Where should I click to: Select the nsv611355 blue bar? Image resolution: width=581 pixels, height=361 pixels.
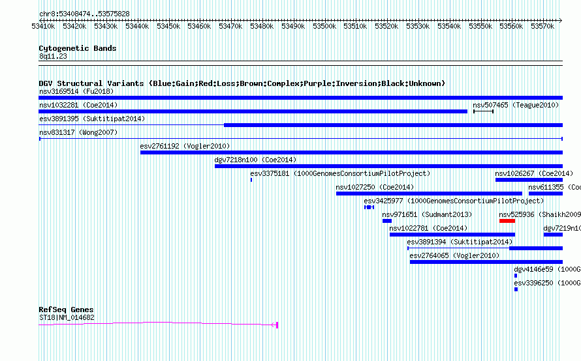(x=546, y=194)
